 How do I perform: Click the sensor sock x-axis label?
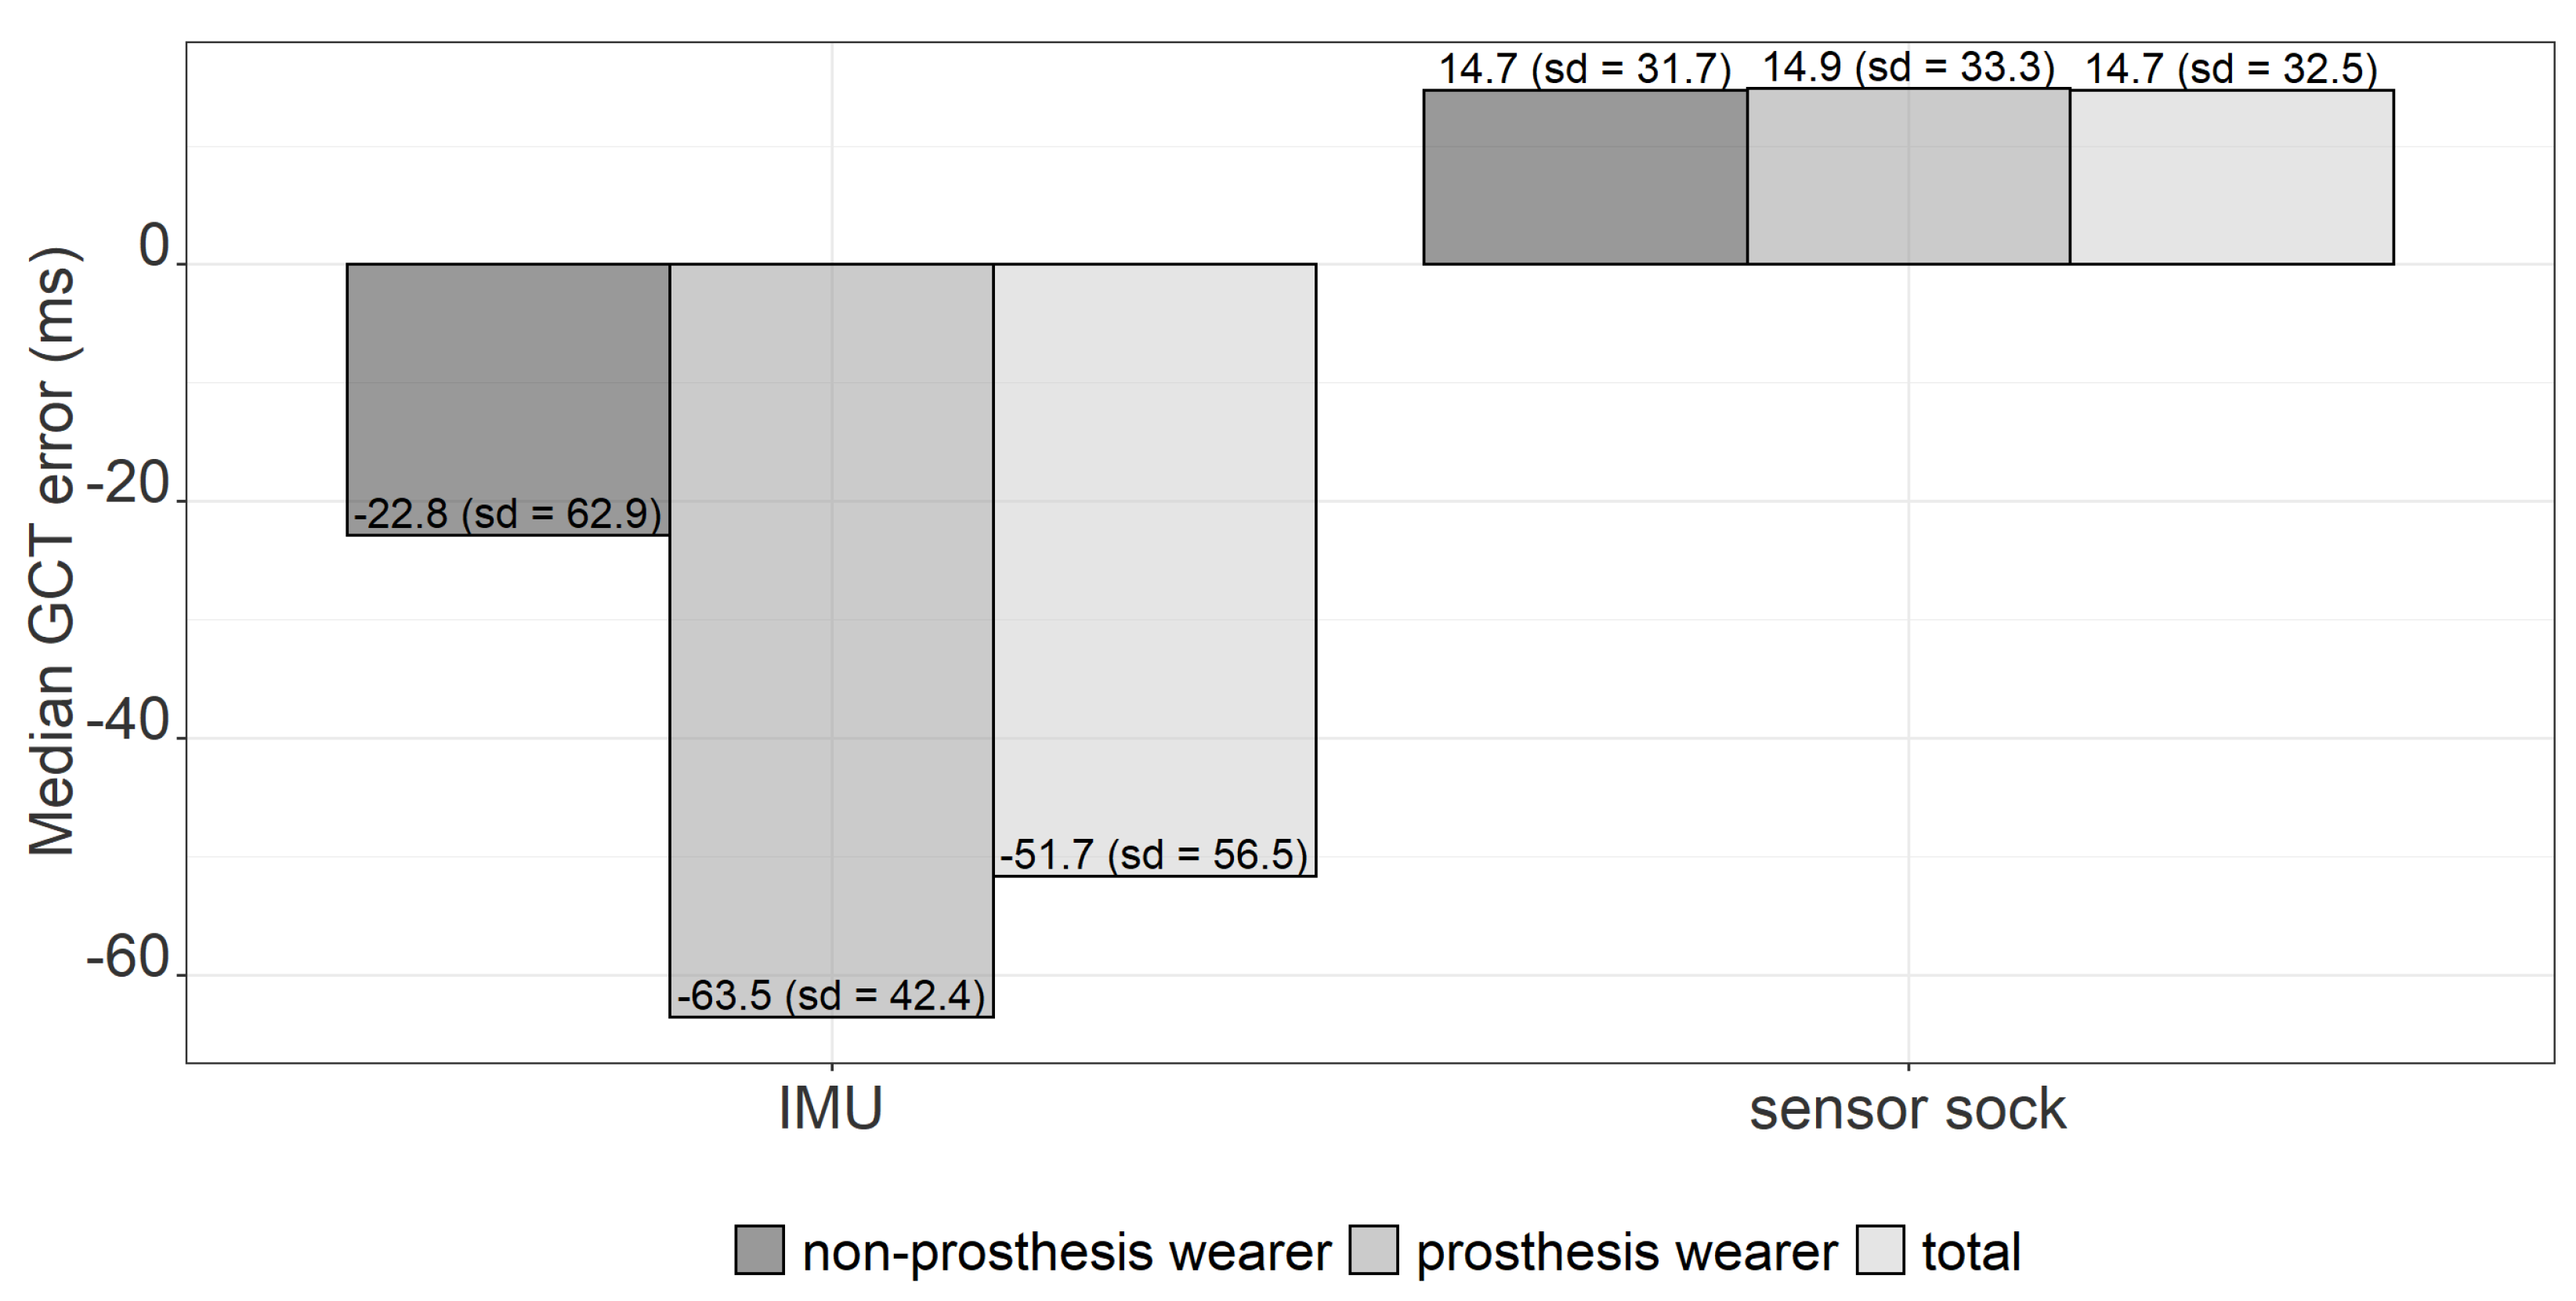[x=1907, y=1109]
